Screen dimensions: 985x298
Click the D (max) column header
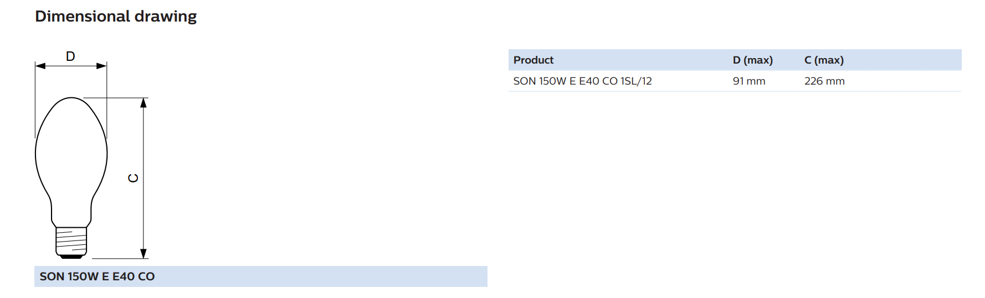click(752, 60)
